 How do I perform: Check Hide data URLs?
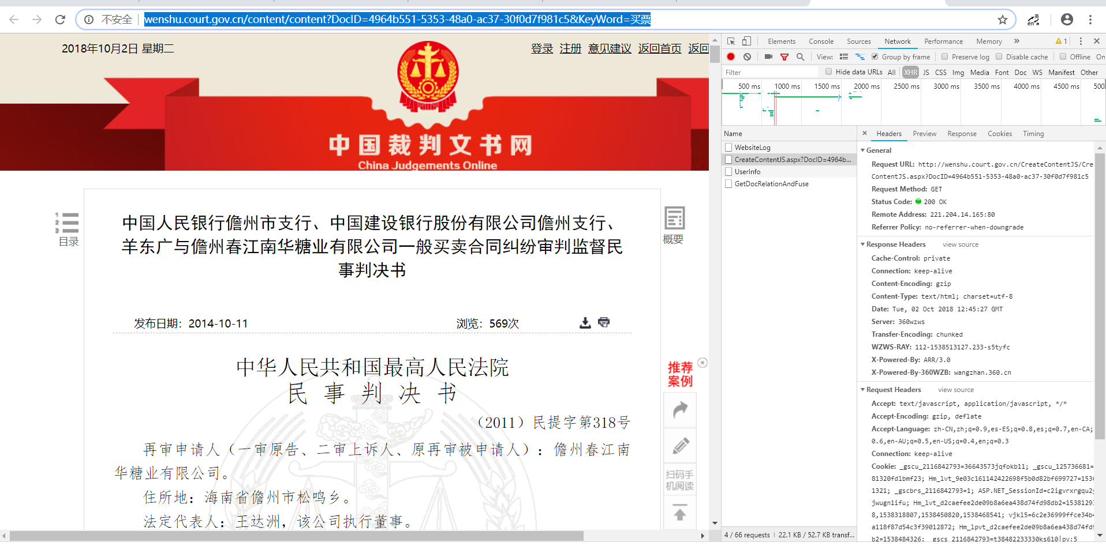coord(828,71)
